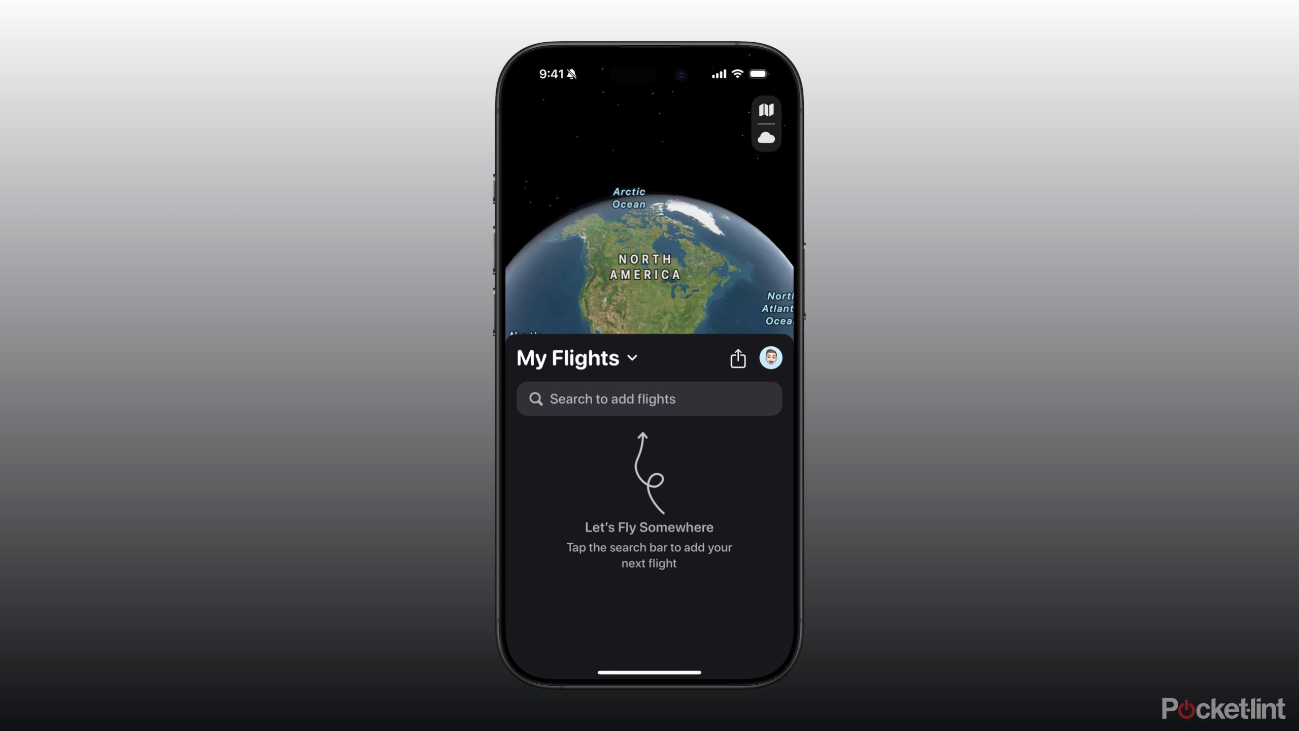Check the battery status icon
The width and height of the screenshot is (1299, 731).
click(x=760, y=74)
